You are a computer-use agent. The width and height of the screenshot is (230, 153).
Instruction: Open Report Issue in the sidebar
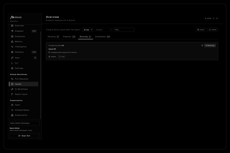pos(23,94)
